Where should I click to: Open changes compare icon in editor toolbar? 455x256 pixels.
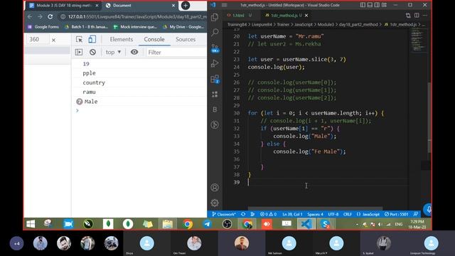(x=408, y=15)
